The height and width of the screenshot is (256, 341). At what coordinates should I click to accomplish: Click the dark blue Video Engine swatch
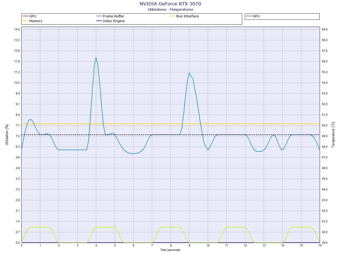pos(99,21)
